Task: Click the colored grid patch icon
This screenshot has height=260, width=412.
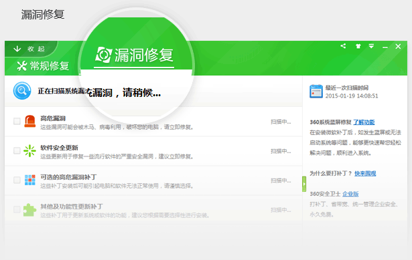Action: 30,180
